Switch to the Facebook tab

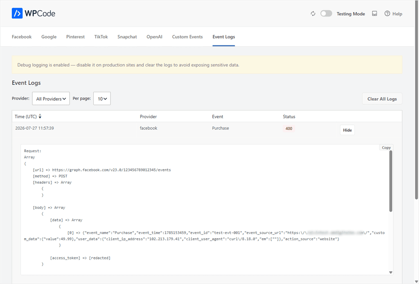pos(22,37)
